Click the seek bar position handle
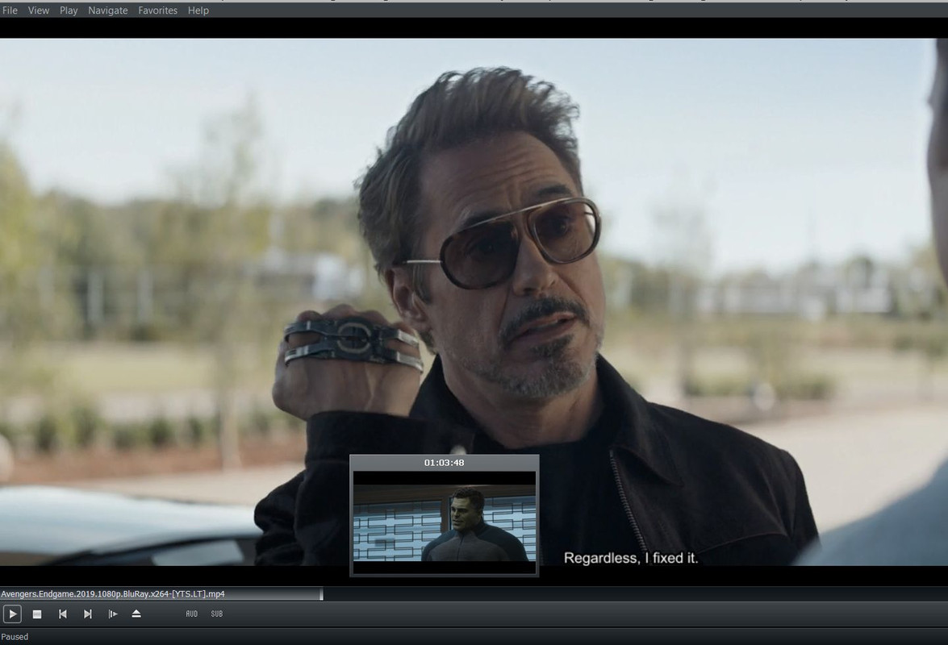 [321, 594]
